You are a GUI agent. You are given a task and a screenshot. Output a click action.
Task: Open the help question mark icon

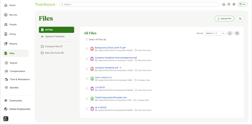(229, 4)
